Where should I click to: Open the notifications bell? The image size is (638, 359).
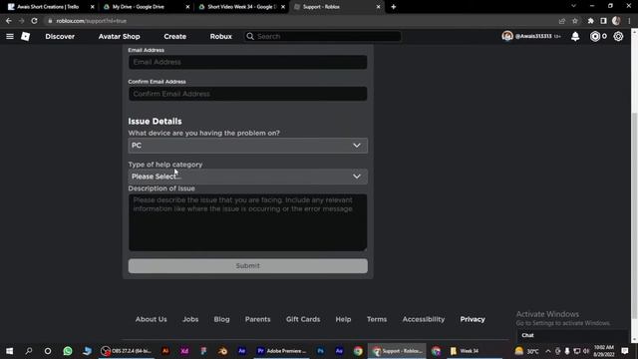(x=575, y=36)
